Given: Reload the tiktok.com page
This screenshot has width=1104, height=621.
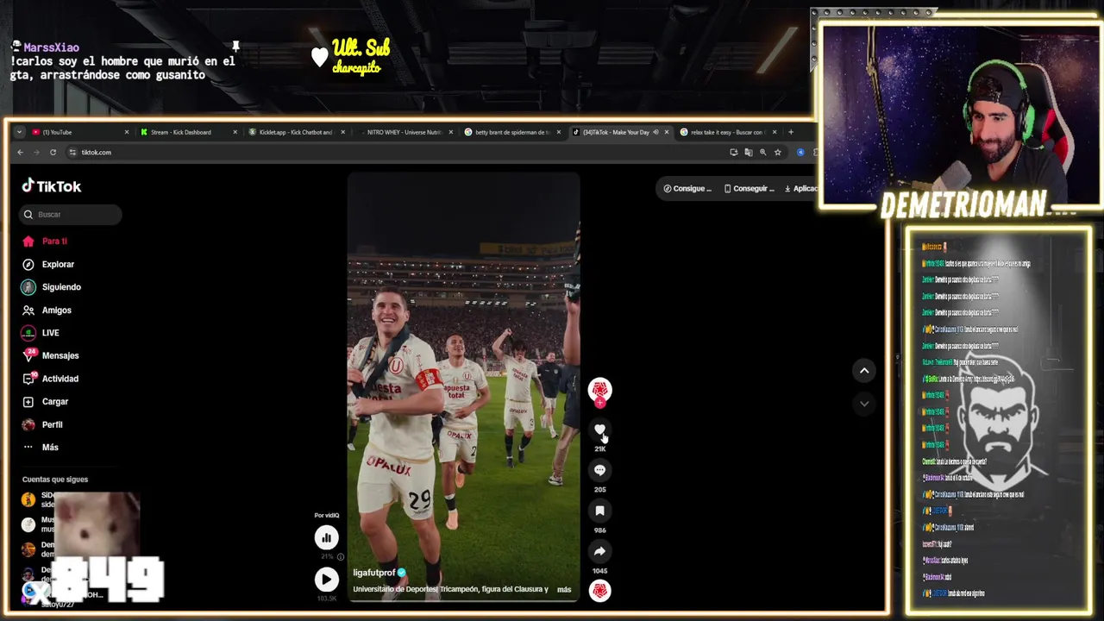Looking at the screenshot, I should tap(53, 153).
